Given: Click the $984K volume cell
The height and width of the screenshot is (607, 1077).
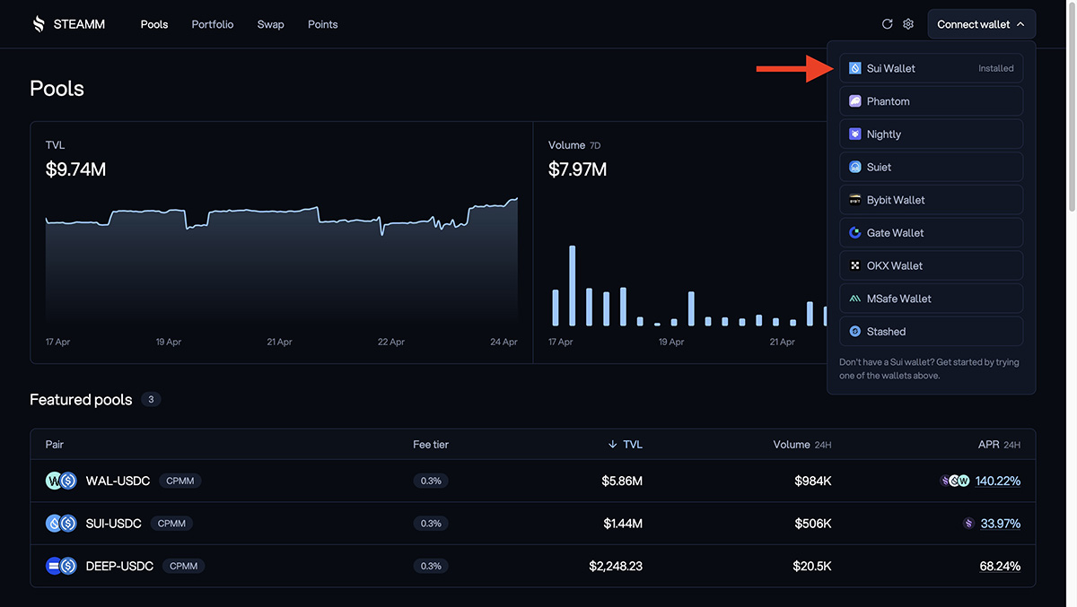Looking at the screenshot, I should 813,481.
